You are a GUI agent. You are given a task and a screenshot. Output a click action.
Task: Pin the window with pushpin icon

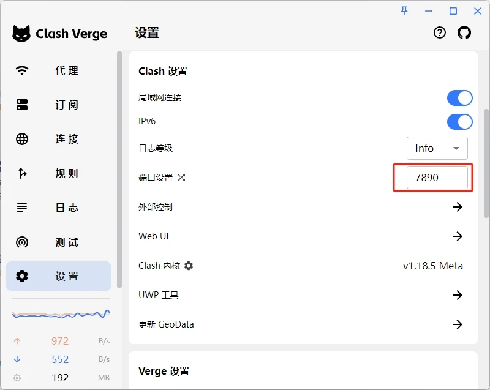pos(404,11)
